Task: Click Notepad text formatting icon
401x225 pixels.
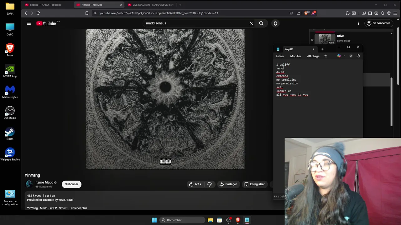Action: (326, 56)
